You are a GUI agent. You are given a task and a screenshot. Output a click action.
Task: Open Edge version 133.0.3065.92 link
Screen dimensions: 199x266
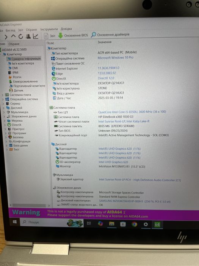pyautogui.click(x=107, y=73)
